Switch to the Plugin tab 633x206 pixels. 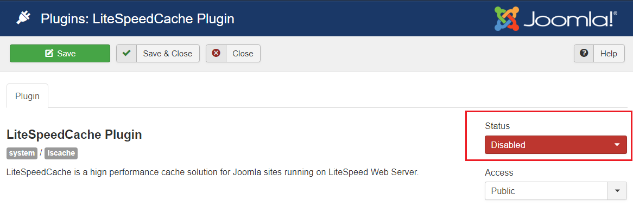pyautogui.click(x=28, y=96)
